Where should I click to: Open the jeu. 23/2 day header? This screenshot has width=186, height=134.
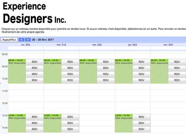[x=132, y=45]
